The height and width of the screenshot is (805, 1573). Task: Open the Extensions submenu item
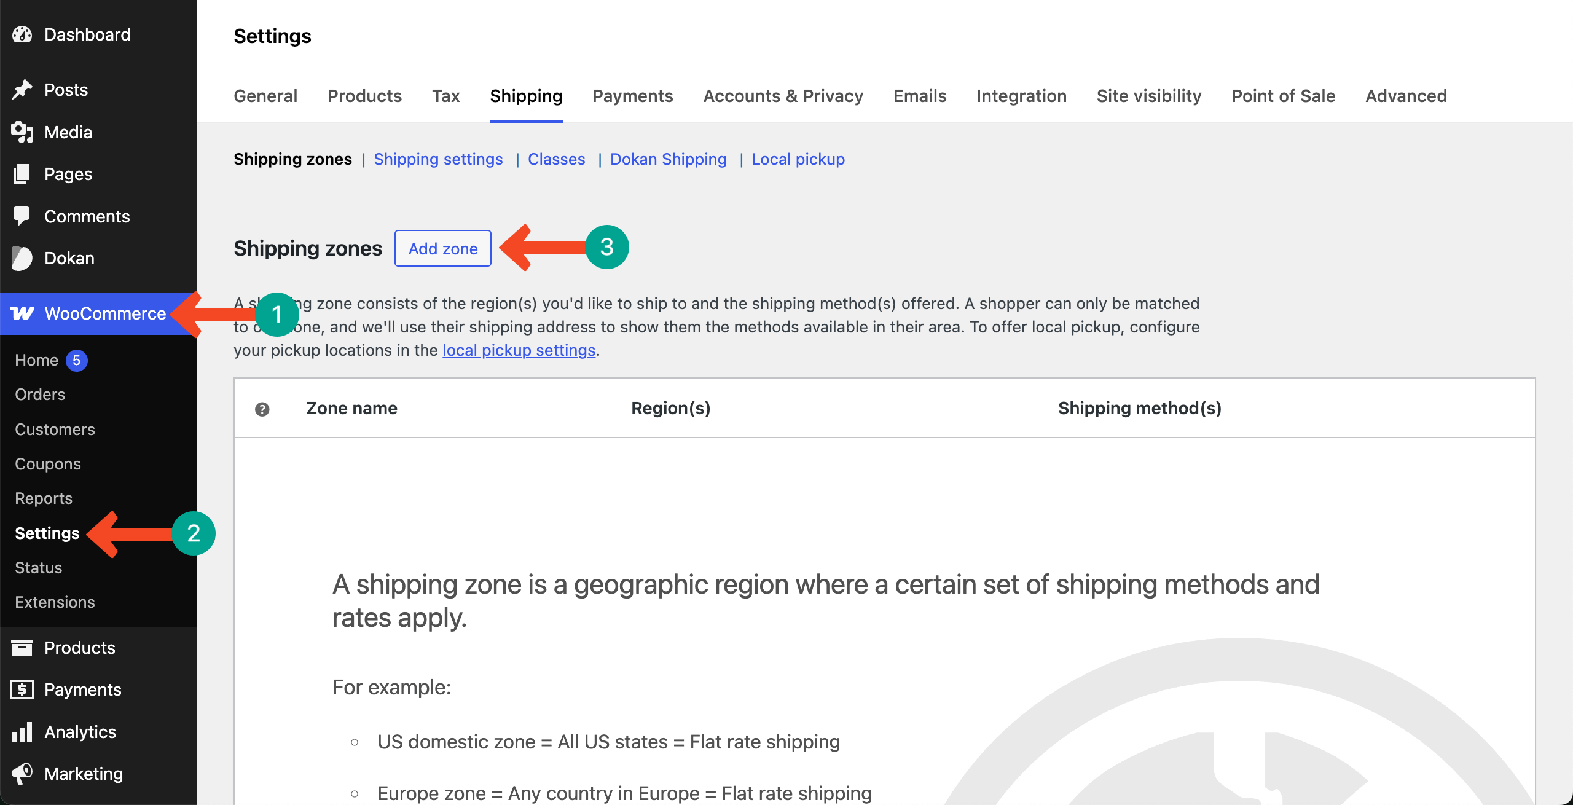point(55,602)
